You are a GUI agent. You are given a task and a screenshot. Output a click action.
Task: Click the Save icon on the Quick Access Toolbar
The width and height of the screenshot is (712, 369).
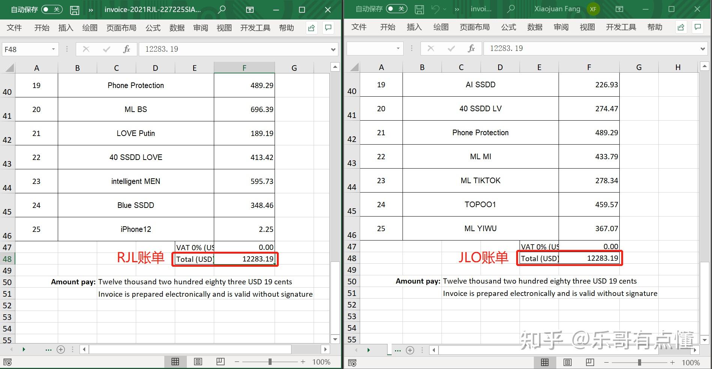coord(75,9)
